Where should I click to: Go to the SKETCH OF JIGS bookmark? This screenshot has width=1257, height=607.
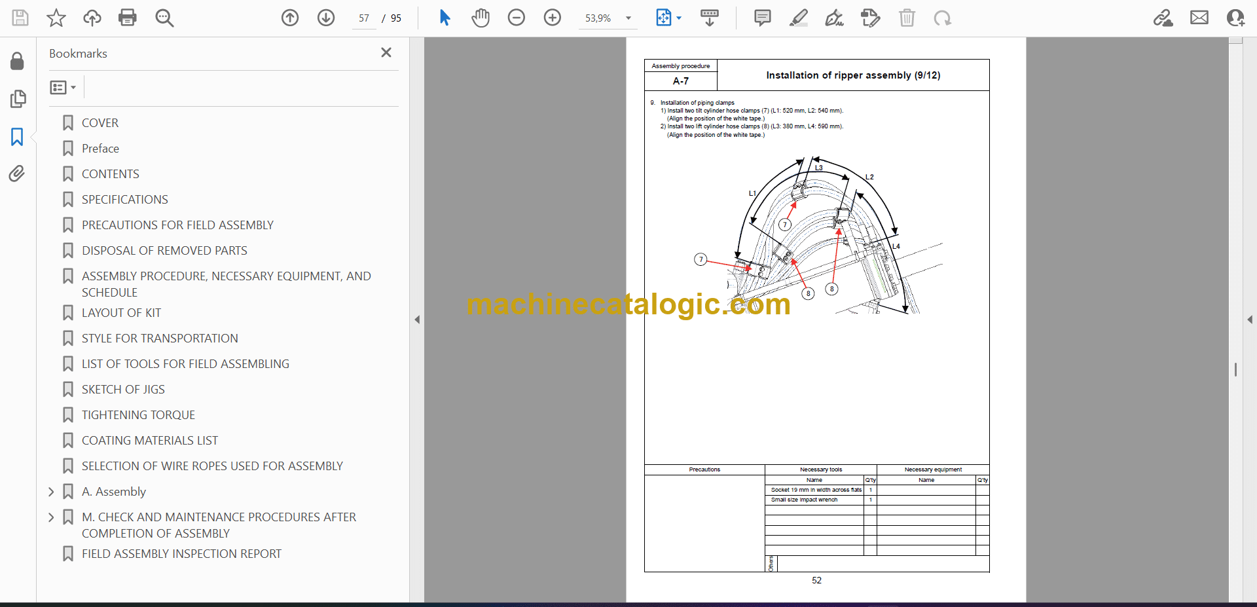coord(123,390)
